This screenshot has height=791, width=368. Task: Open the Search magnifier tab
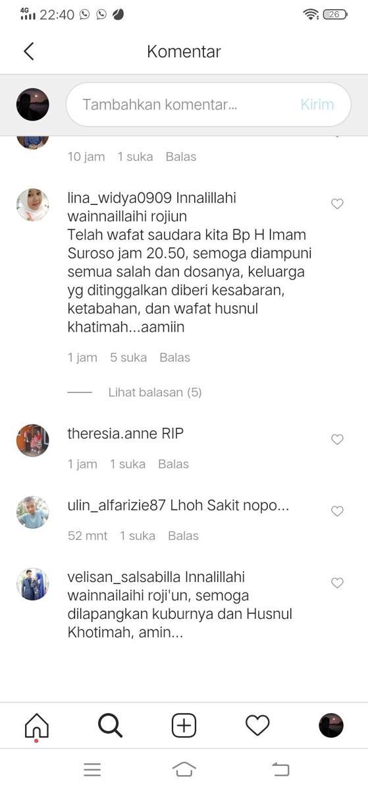pos(111,725)
